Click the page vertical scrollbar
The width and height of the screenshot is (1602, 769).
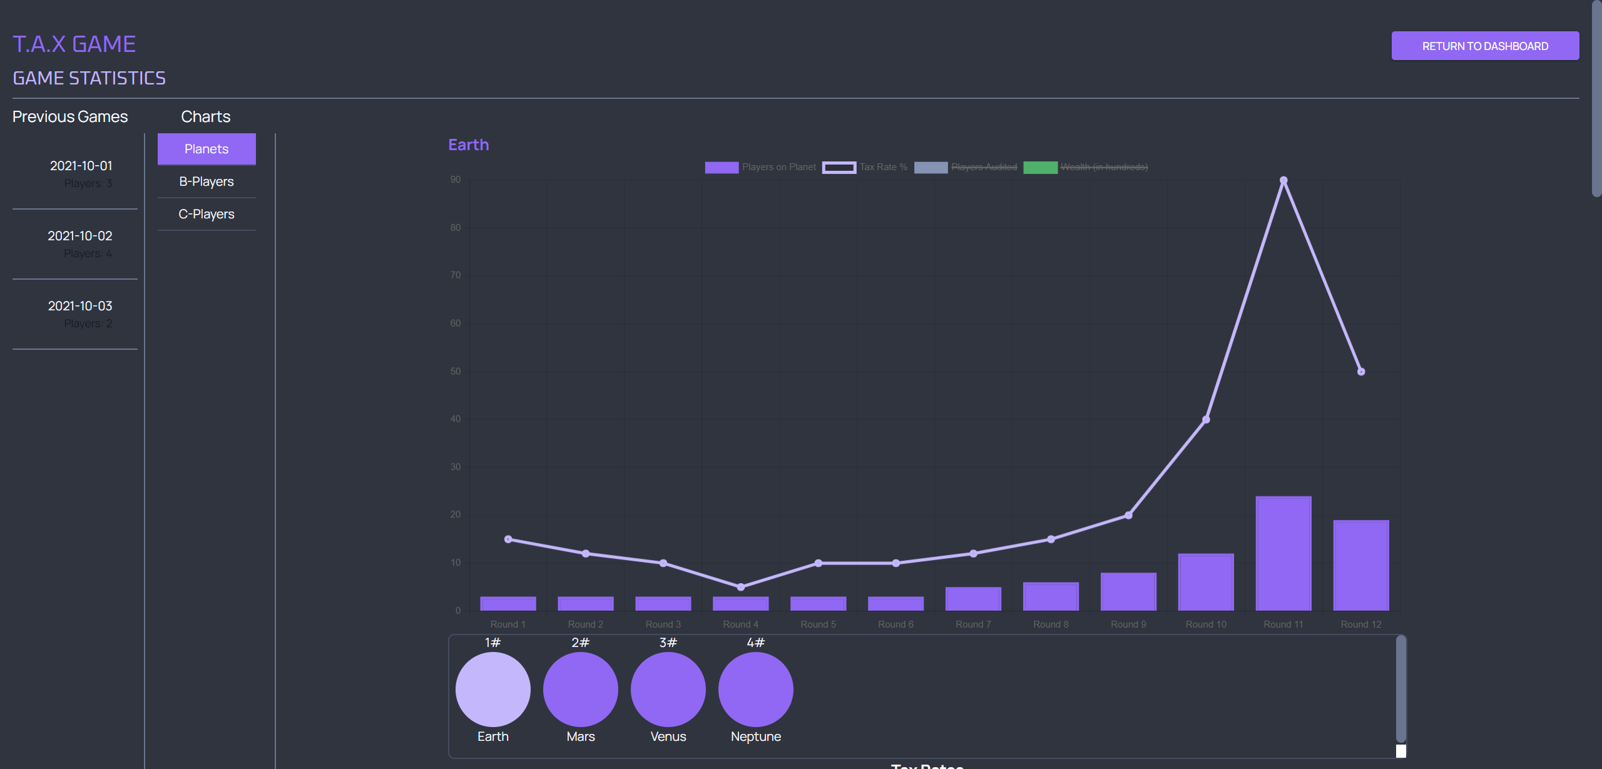point(1596,99)
